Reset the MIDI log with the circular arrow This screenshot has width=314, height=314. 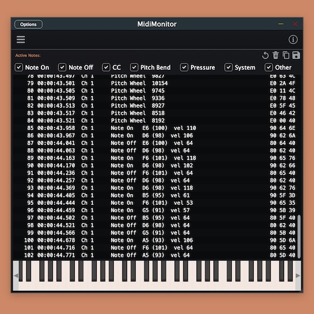pyautogui.click(x=265, y=55)
